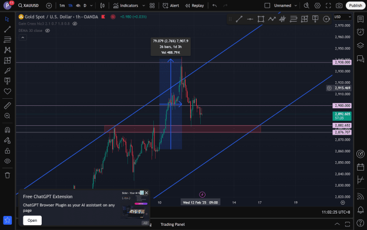Image resolution: width=367 pixels, height=230 pixels.
Task: Open the Indicators dialog
Action: tap(126, 6)
